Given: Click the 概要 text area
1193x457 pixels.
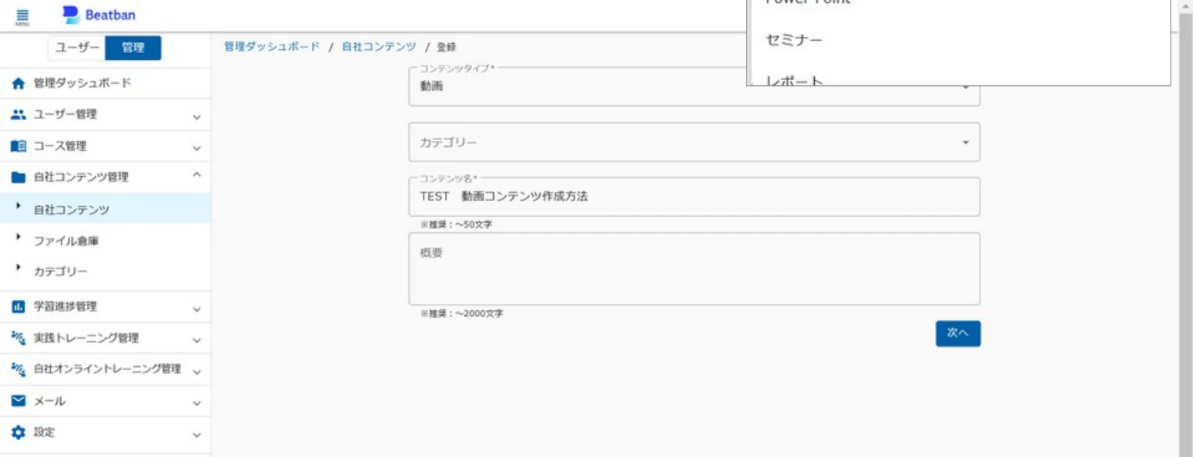Looking at the screenshot, I should point(694,269).
